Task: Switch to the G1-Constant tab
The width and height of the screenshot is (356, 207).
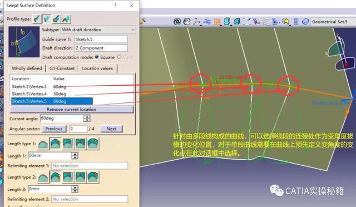Action: [x=62, y=68]
